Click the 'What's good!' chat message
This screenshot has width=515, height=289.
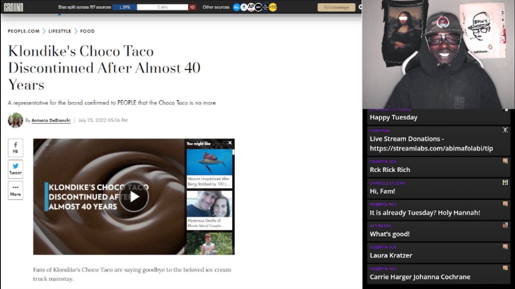[389, 234]
